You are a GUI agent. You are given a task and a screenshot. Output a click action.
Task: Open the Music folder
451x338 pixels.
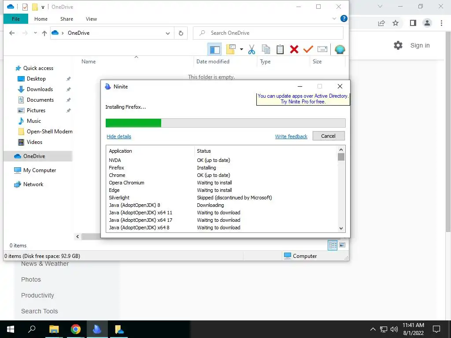[33, 121]
